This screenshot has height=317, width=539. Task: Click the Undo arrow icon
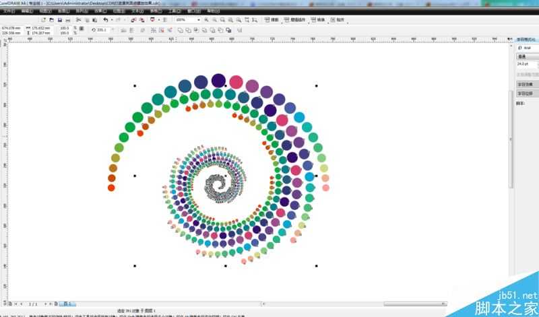coord(106,20)
